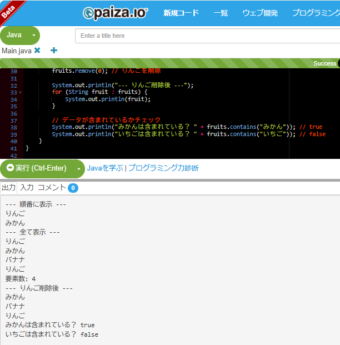Select the Main.java file tab
Image resolution: width=340 pixels, height=345 pixels.
click(x=17, y=51)
